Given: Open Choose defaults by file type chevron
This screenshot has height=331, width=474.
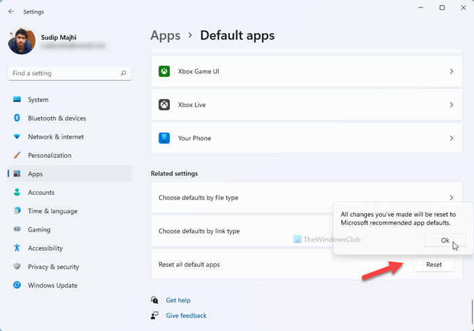Looking at the screenshot, I should [x=452, y=198].
